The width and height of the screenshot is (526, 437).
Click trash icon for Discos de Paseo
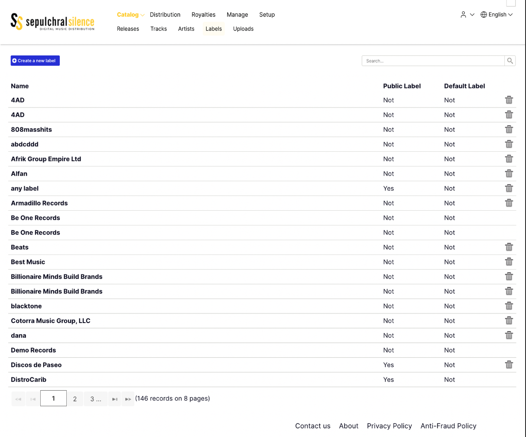pyautogui.click(x=509, y=365)
